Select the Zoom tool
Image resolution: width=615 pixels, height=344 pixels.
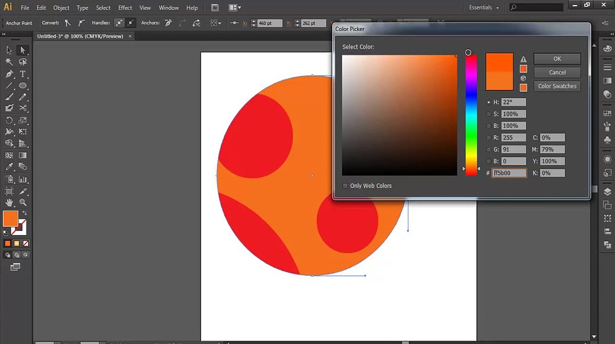point(22,203)
